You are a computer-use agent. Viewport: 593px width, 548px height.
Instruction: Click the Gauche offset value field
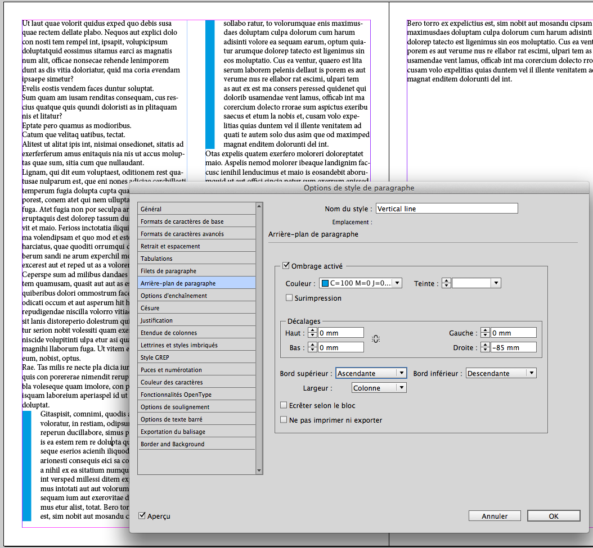coord(514,333)
